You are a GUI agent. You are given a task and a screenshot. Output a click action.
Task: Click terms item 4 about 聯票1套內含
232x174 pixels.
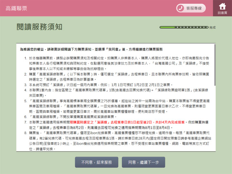[119, 91]
